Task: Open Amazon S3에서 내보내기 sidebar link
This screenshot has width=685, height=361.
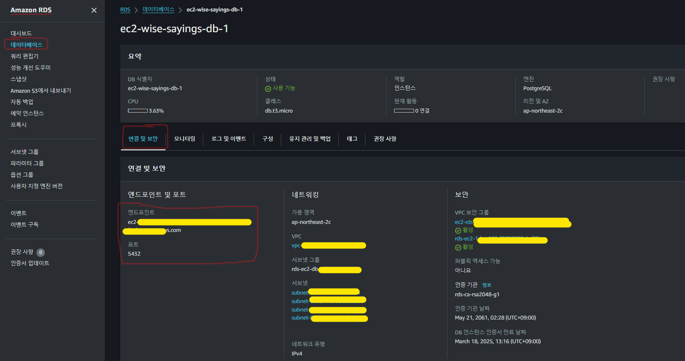Action: click(x=41, y=91)
